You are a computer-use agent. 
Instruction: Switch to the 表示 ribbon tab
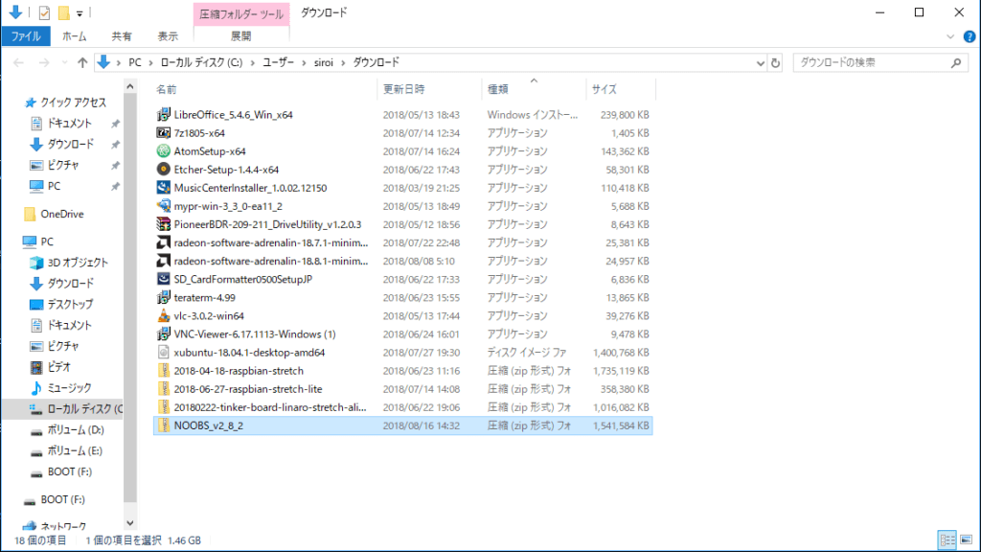(168, 36)
